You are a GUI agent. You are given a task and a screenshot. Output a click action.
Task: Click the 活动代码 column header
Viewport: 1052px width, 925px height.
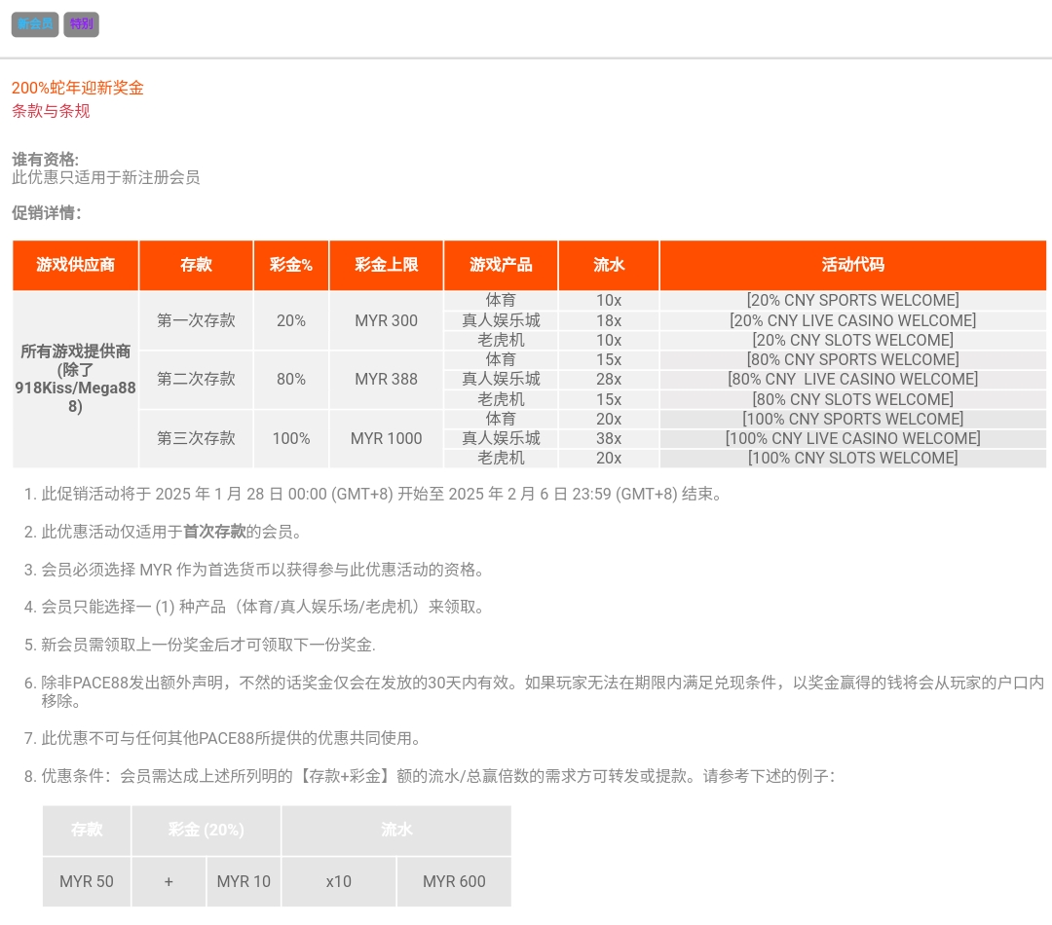tap(852, 265)
